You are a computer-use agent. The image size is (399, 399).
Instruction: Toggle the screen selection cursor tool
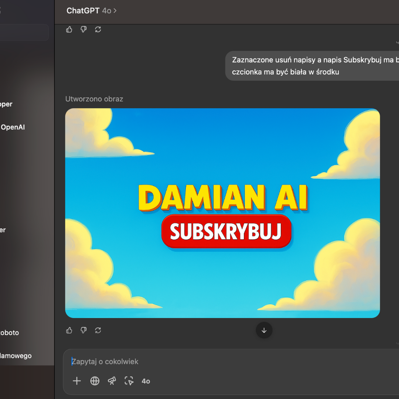129,381
